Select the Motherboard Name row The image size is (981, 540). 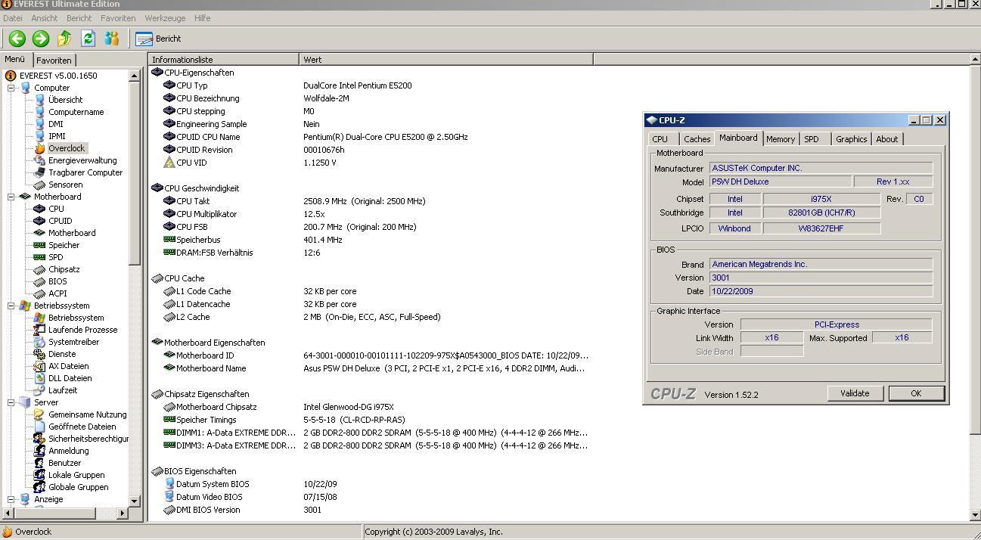[x=369, y=368]
